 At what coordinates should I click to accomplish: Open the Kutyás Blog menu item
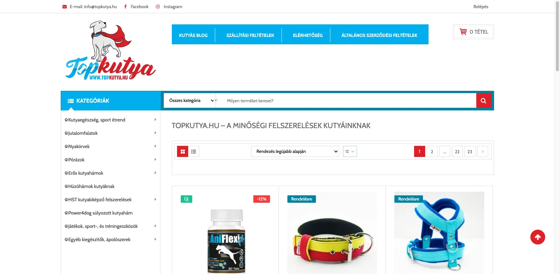pyautogui.click(x=193, y=35)
